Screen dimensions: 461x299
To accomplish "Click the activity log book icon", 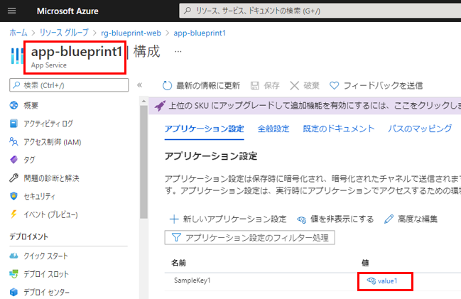I will 13,124.
